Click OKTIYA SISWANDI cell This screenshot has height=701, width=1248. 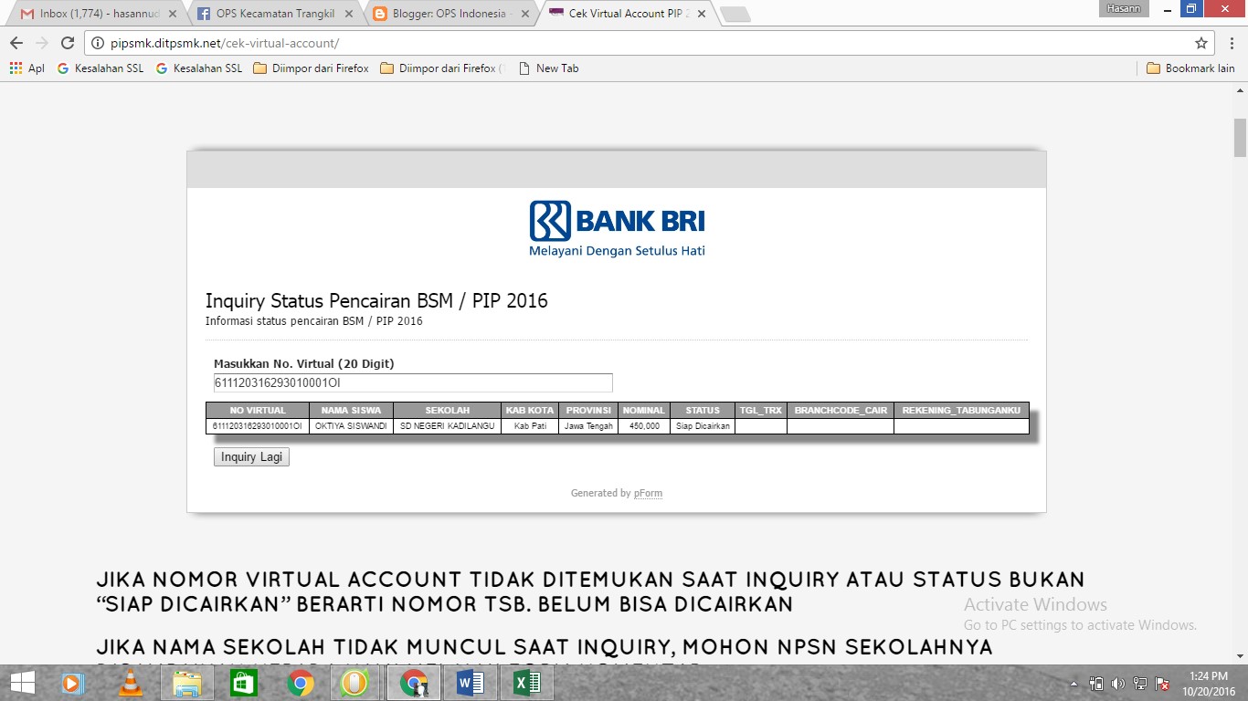point(351,426)
